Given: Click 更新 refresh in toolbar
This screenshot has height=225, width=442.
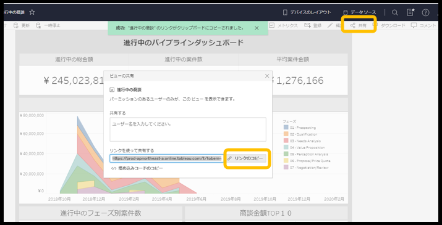Looking at the screenshot, I should click(22, 25).
